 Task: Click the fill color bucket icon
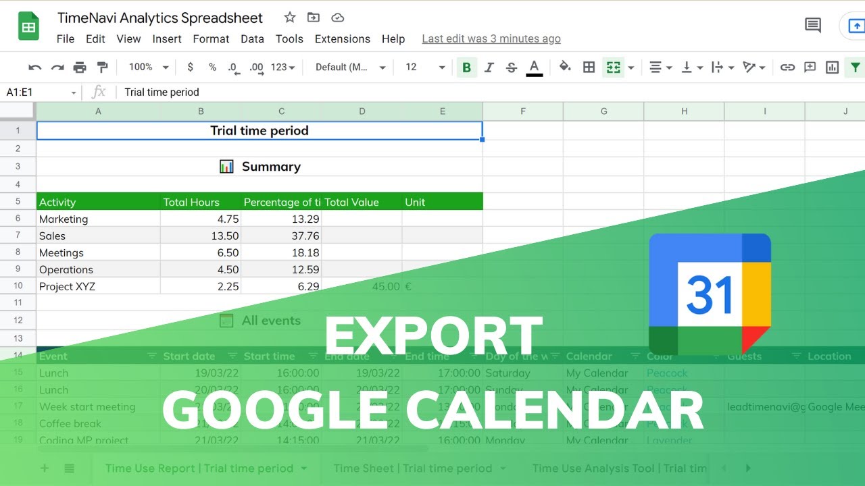(565, 67)
